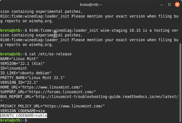Click the "breta@ntb: ~" window title
Screen dimensions: 182x123
(x=91, y=4)
